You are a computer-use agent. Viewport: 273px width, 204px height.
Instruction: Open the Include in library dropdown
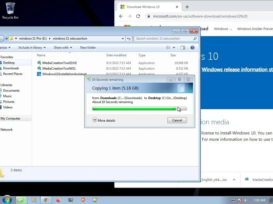click(32, 48)
